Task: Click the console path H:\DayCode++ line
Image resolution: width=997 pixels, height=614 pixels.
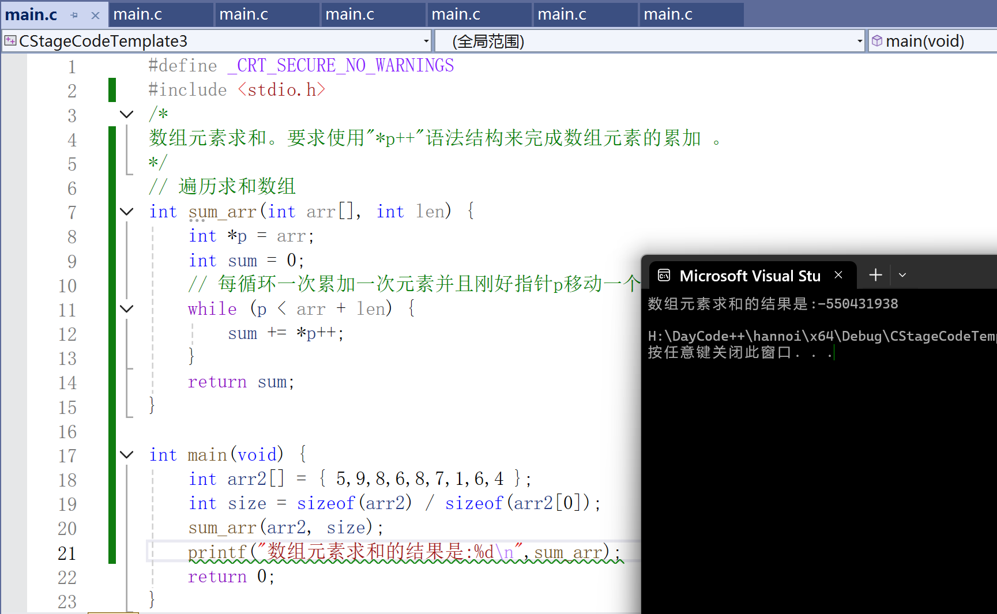Action: tap(822, 336)
